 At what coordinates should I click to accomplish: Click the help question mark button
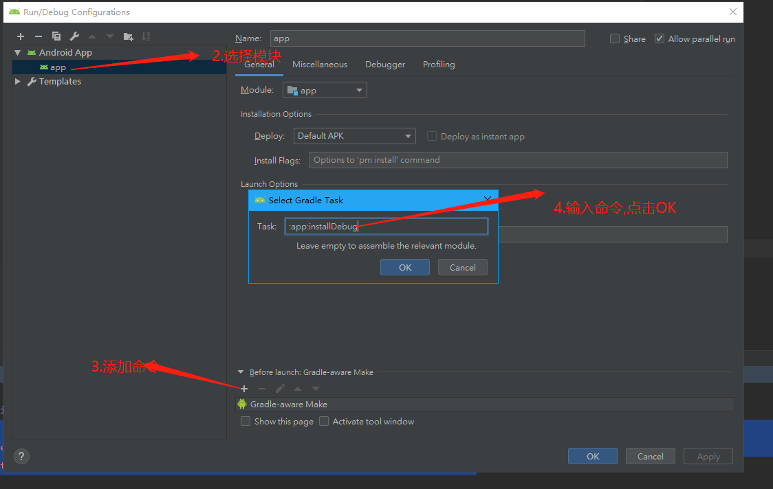click(21, 456)
